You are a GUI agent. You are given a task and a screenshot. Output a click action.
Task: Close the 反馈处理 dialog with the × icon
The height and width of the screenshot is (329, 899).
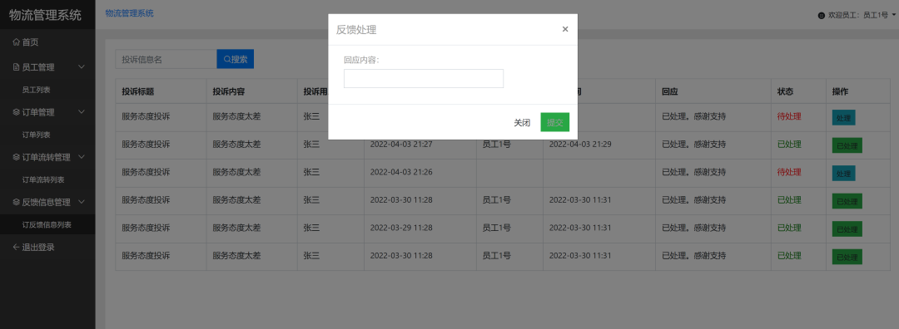564,29
